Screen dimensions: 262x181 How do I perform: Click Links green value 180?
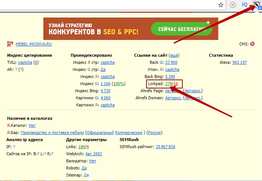pyautogui.click(x=82, y=147)
